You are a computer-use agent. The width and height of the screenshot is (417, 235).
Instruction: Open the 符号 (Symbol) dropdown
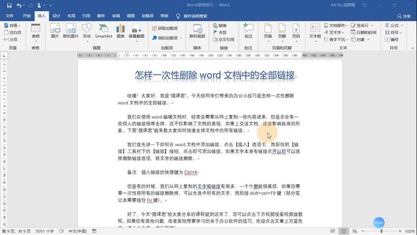tap(393, 32)
